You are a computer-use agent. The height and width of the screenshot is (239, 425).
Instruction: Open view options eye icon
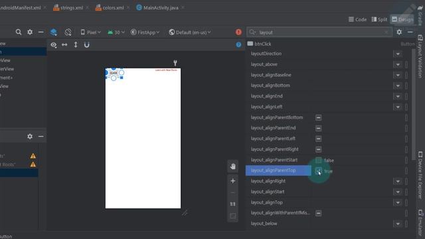coord(54,45)
